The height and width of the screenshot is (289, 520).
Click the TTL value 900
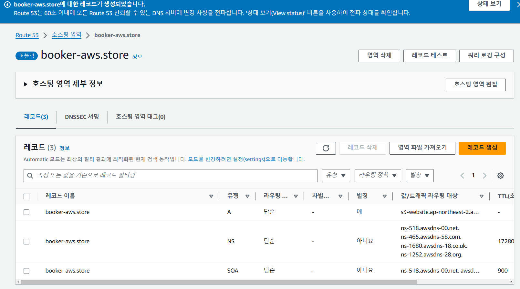click(x=503, y=271)
